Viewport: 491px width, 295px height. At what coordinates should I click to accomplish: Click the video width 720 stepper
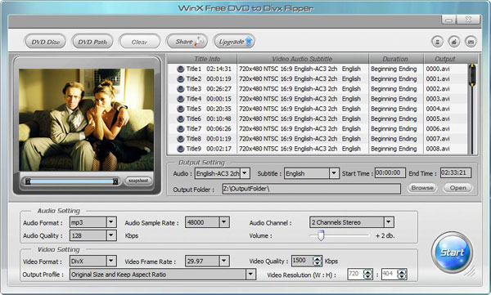pyautogui.click(x=367, y=275)
